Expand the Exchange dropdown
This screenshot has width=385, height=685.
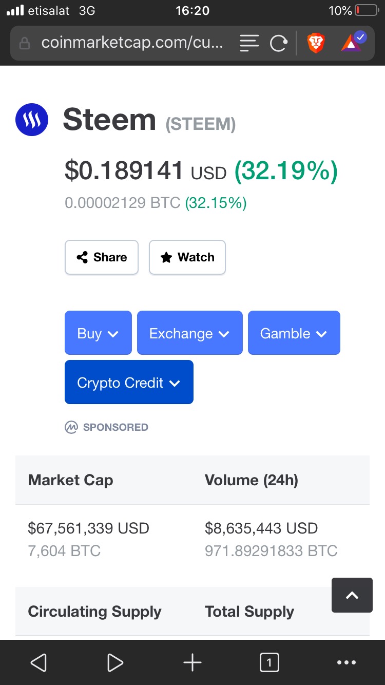coord(189,333)
